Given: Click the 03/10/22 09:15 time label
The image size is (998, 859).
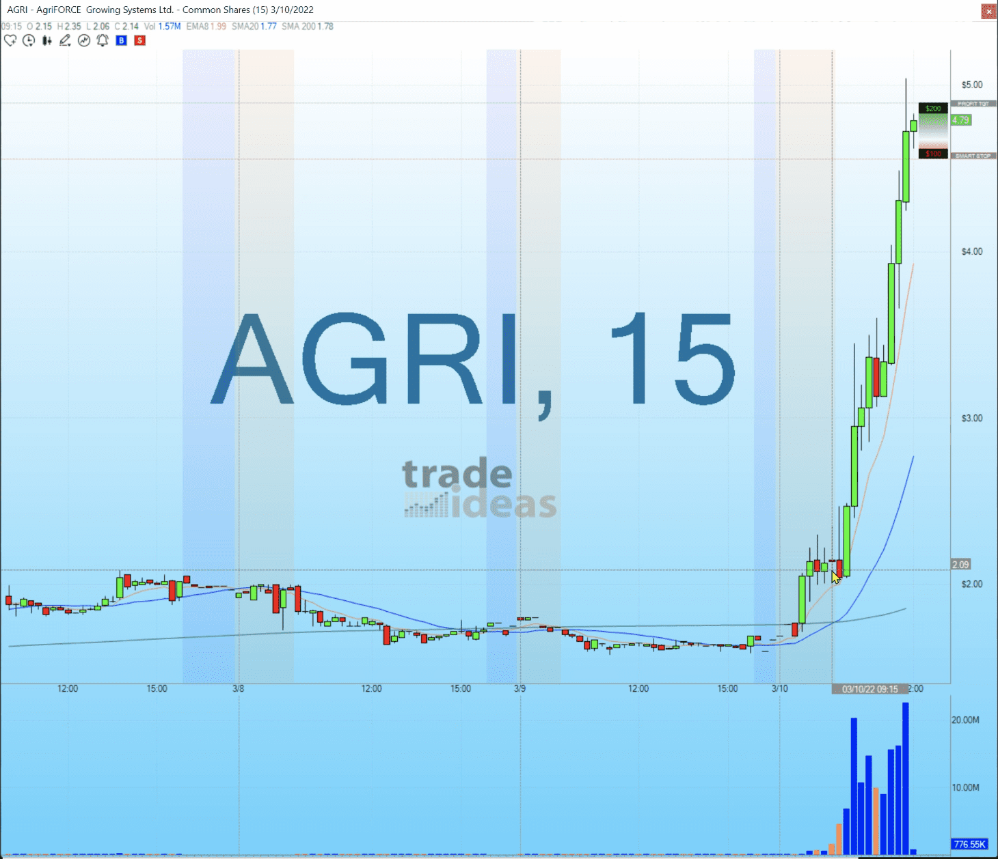Looking at the screenshot, I should (x=869, y=689).
